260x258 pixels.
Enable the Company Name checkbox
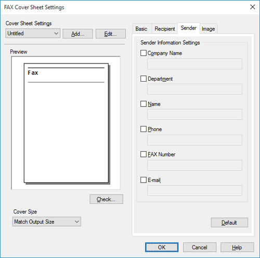[x=144, y=53]
